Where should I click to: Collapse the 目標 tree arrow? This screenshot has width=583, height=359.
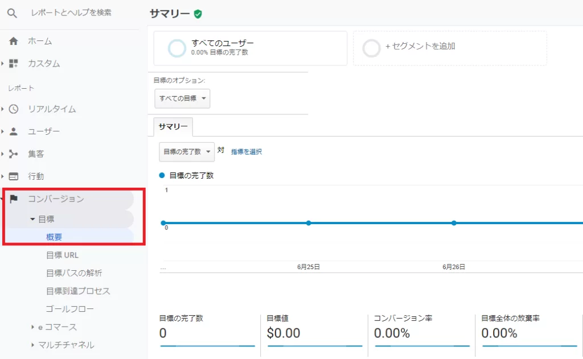(32, 219)
